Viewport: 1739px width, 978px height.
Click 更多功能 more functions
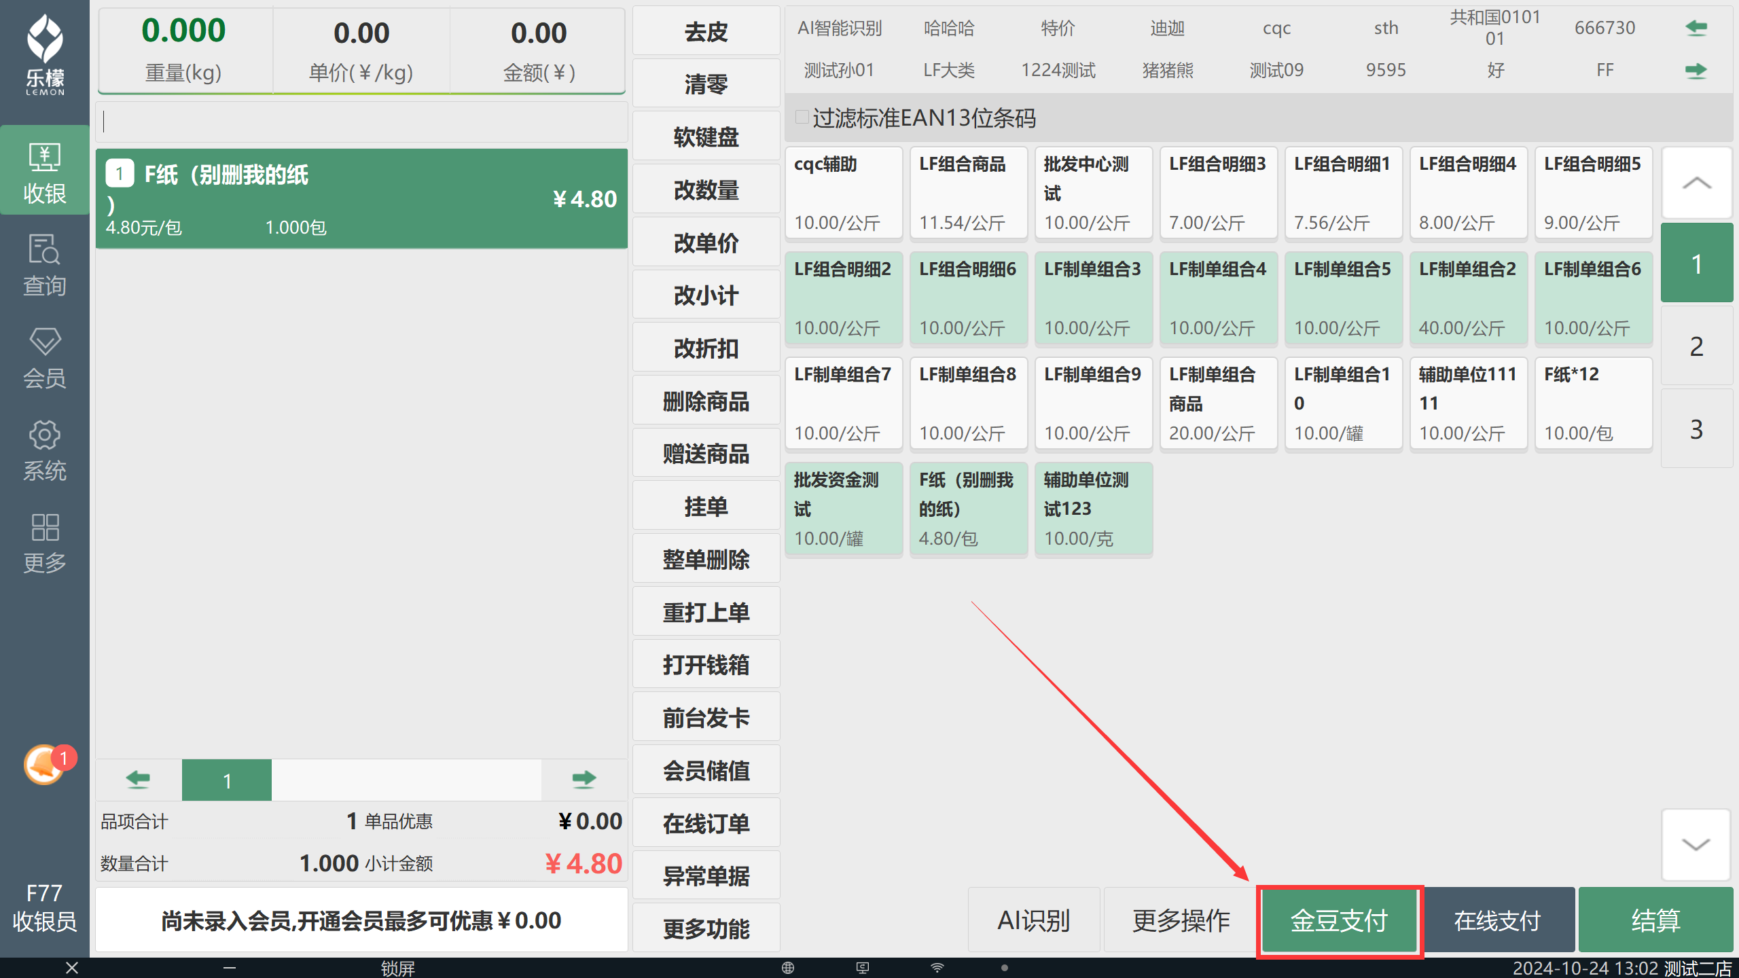(x=706, y=928)
